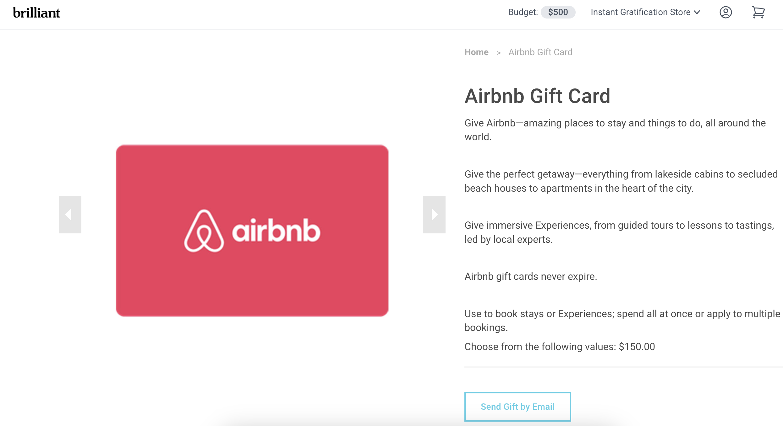Click the Airbnb Gift Card heading
The image size is (783, 426).
coord(537,96)
